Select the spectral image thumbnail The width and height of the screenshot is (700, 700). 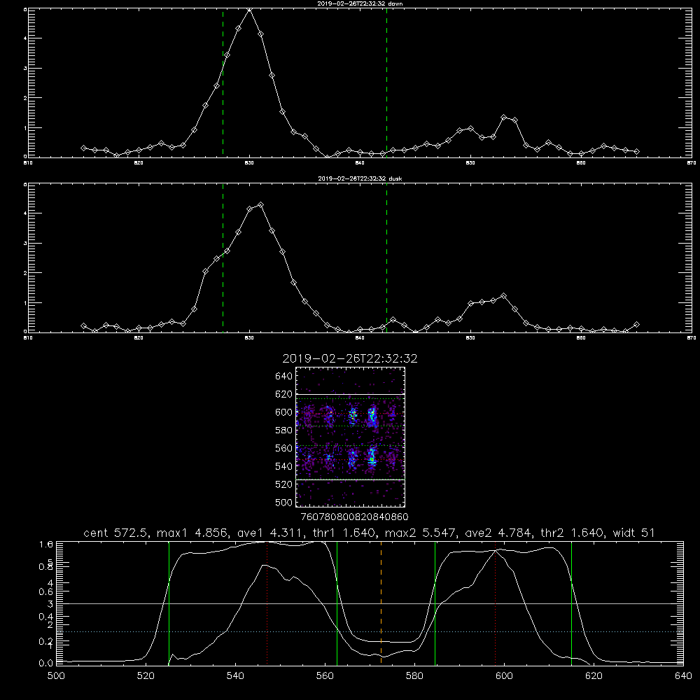point(350,437)
